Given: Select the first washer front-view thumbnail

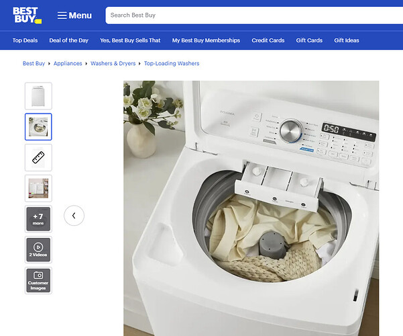Looking at the screenshot, I should pyautogui.click(x=38, y=96).
